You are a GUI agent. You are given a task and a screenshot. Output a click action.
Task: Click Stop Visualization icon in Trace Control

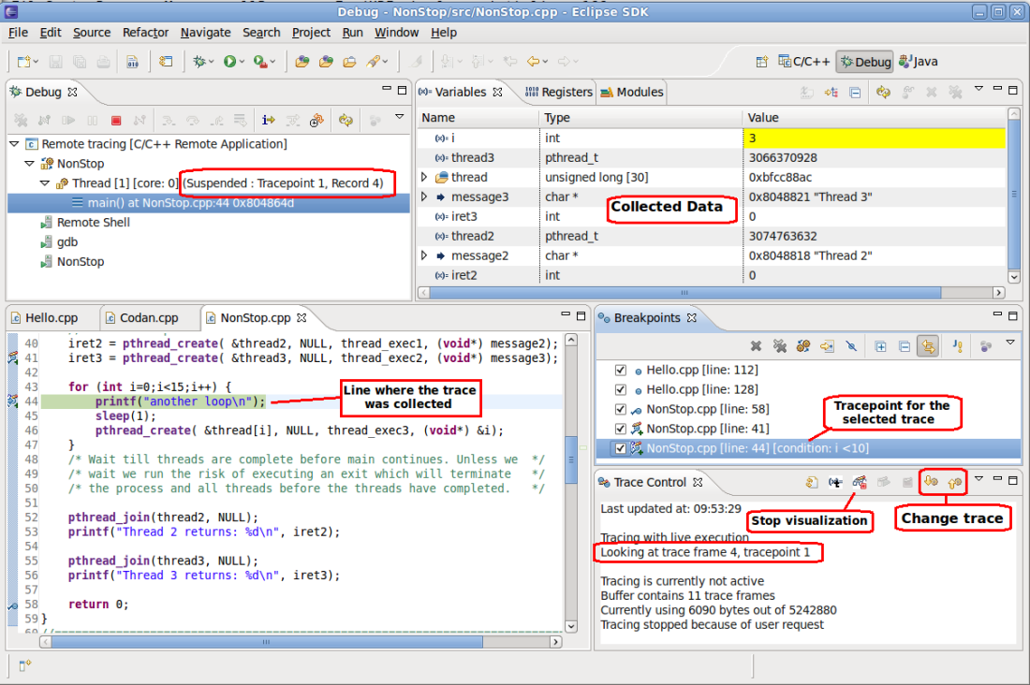pyautogui.click(x=860, y=483)
